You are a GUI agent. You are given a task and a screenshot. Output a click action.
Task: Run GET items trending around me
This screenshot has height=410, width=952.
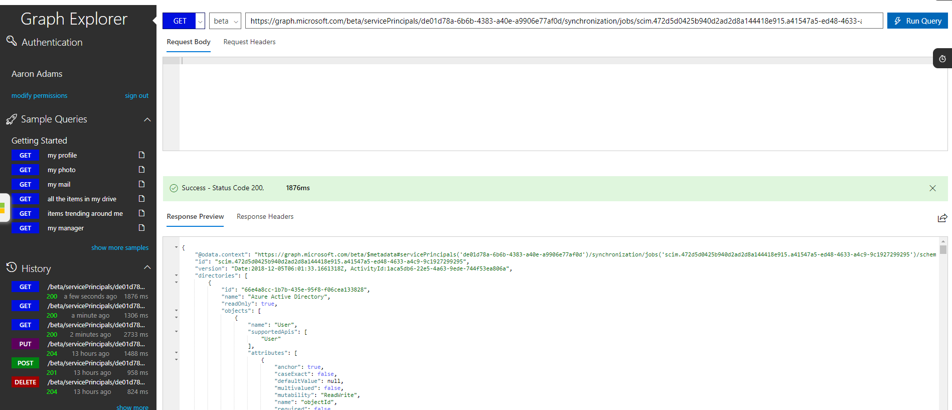point(25,214)
